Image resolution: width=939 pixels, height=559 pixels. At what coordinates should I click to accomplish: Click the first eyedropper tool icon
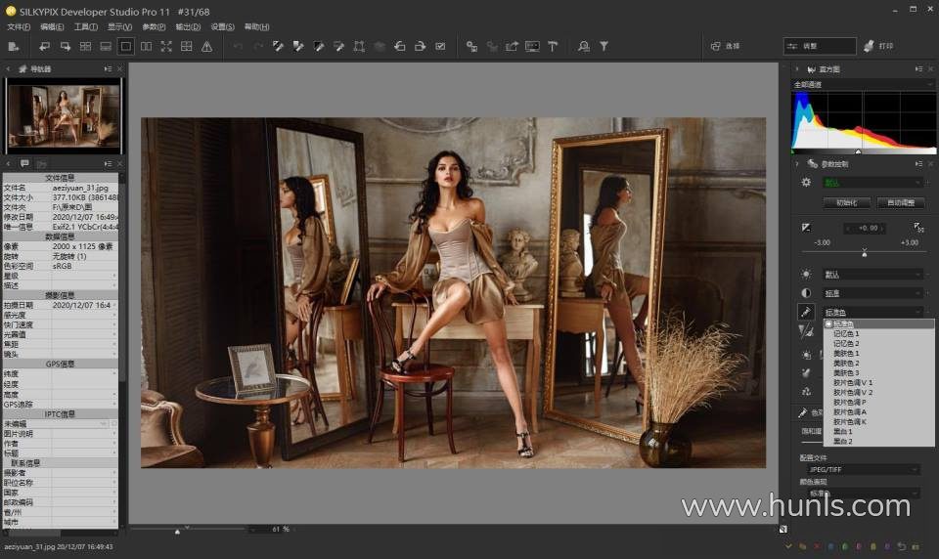278,46
